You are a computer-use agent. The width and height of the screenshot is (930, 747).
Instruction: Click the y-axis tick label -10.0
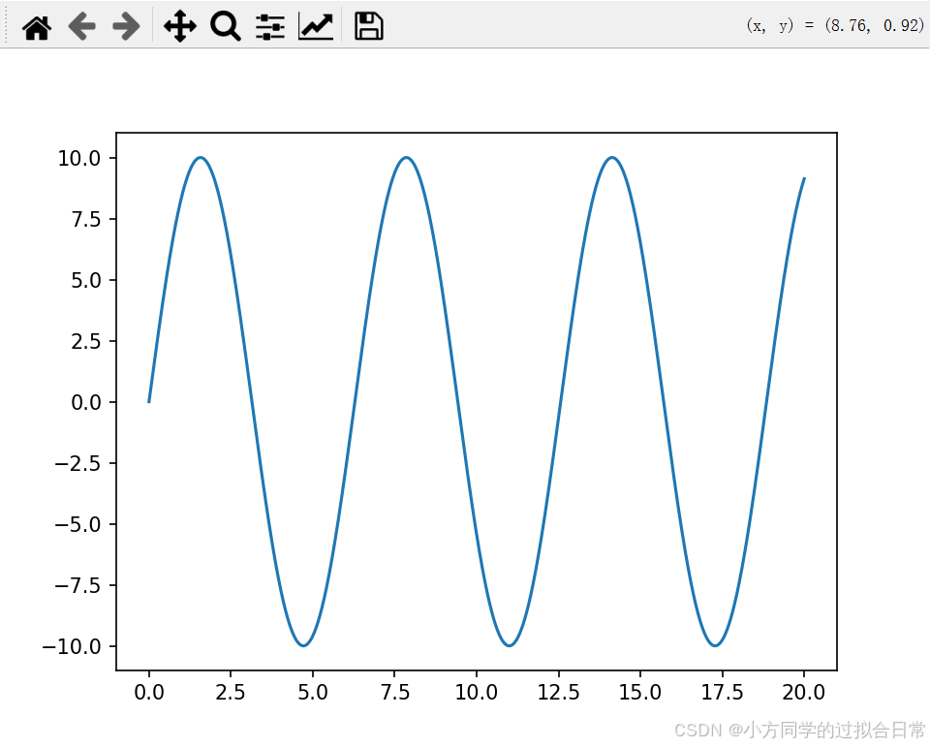73,645
